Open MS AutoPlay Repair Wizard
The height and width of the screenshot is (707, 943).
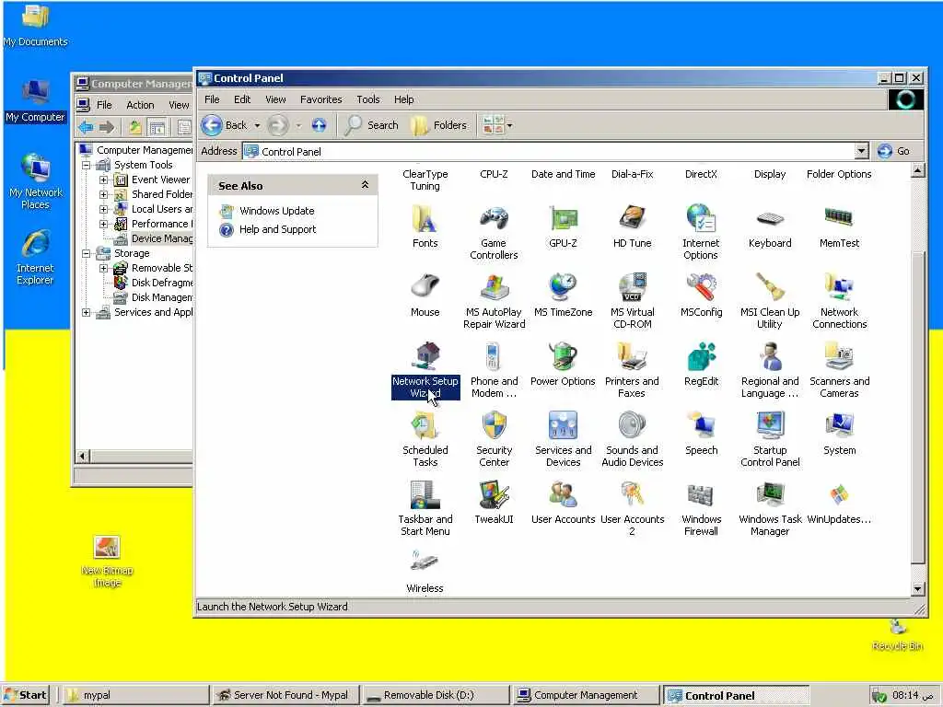(x=494, y=287)
